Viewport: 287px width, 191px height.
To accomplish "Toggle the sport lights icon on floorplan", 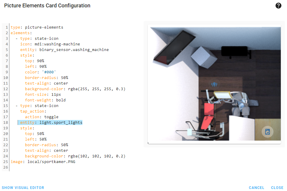I will (x=214, y=84).
